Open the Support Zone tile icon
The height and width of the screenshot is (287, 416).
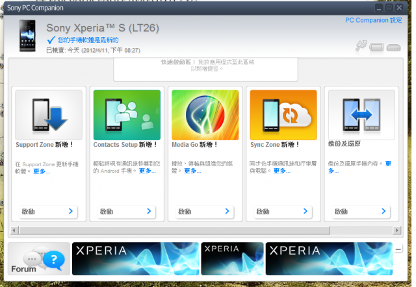[x=49, y=115]
